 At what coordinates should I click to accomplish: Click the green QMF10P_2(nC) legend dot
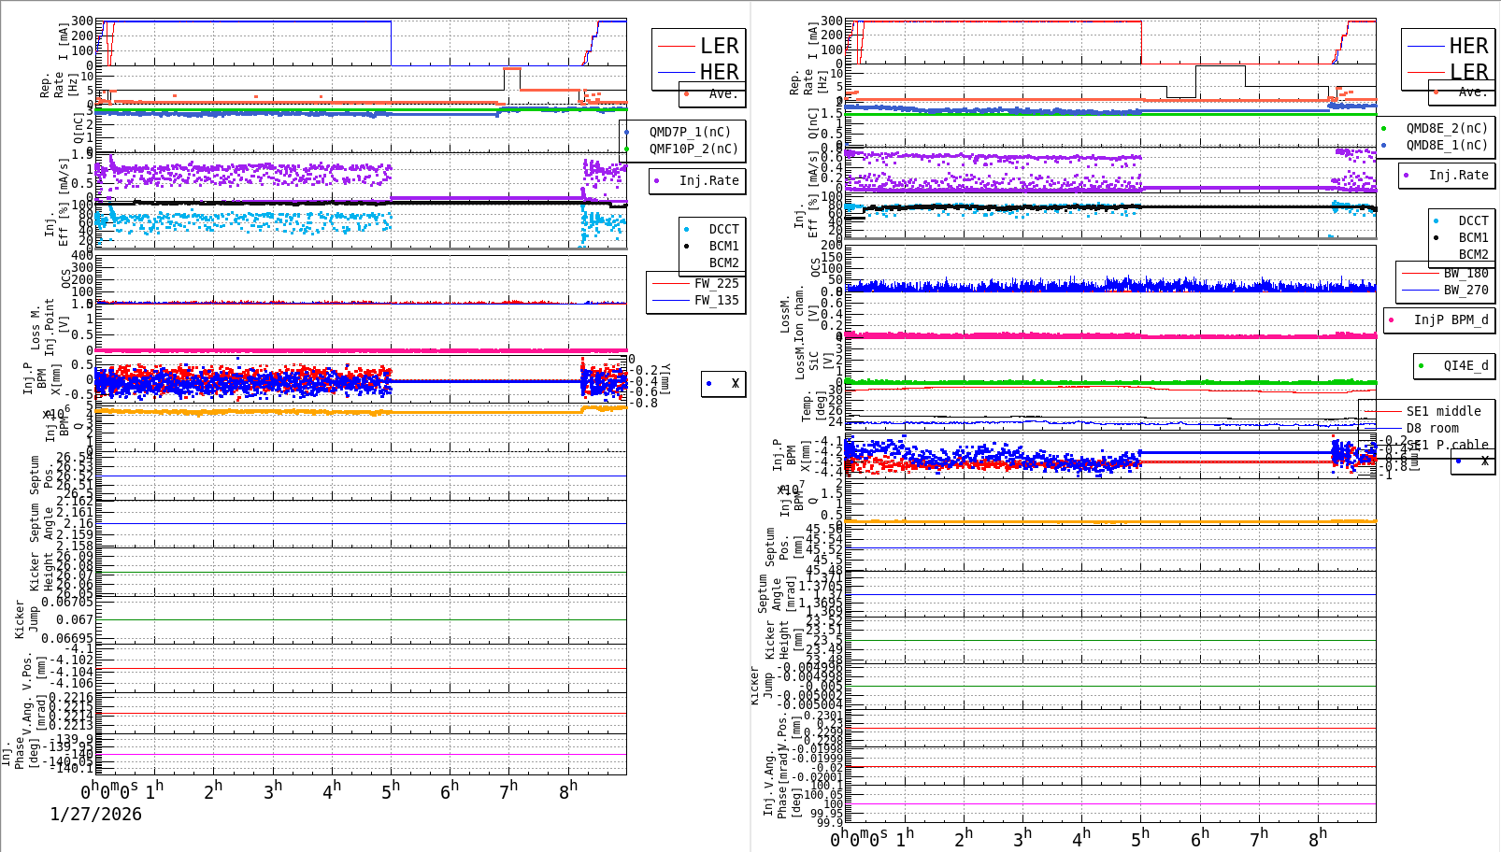[626, 148]
